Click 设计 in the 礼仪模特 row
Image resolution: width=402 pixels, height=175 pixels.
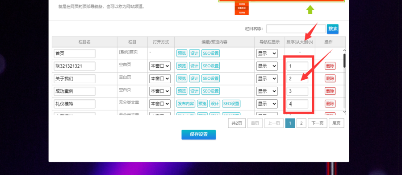click(x=215, y=104)
